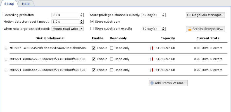Click the priority arrows icon of third disk
This screenshot has height=112, width=231.
[x=151, y=70]
